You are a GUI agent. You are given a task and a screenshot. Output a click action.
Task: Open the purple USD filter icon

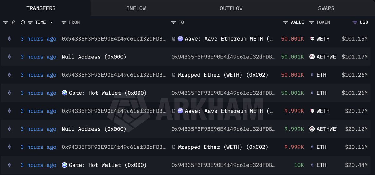coord(355,22)
